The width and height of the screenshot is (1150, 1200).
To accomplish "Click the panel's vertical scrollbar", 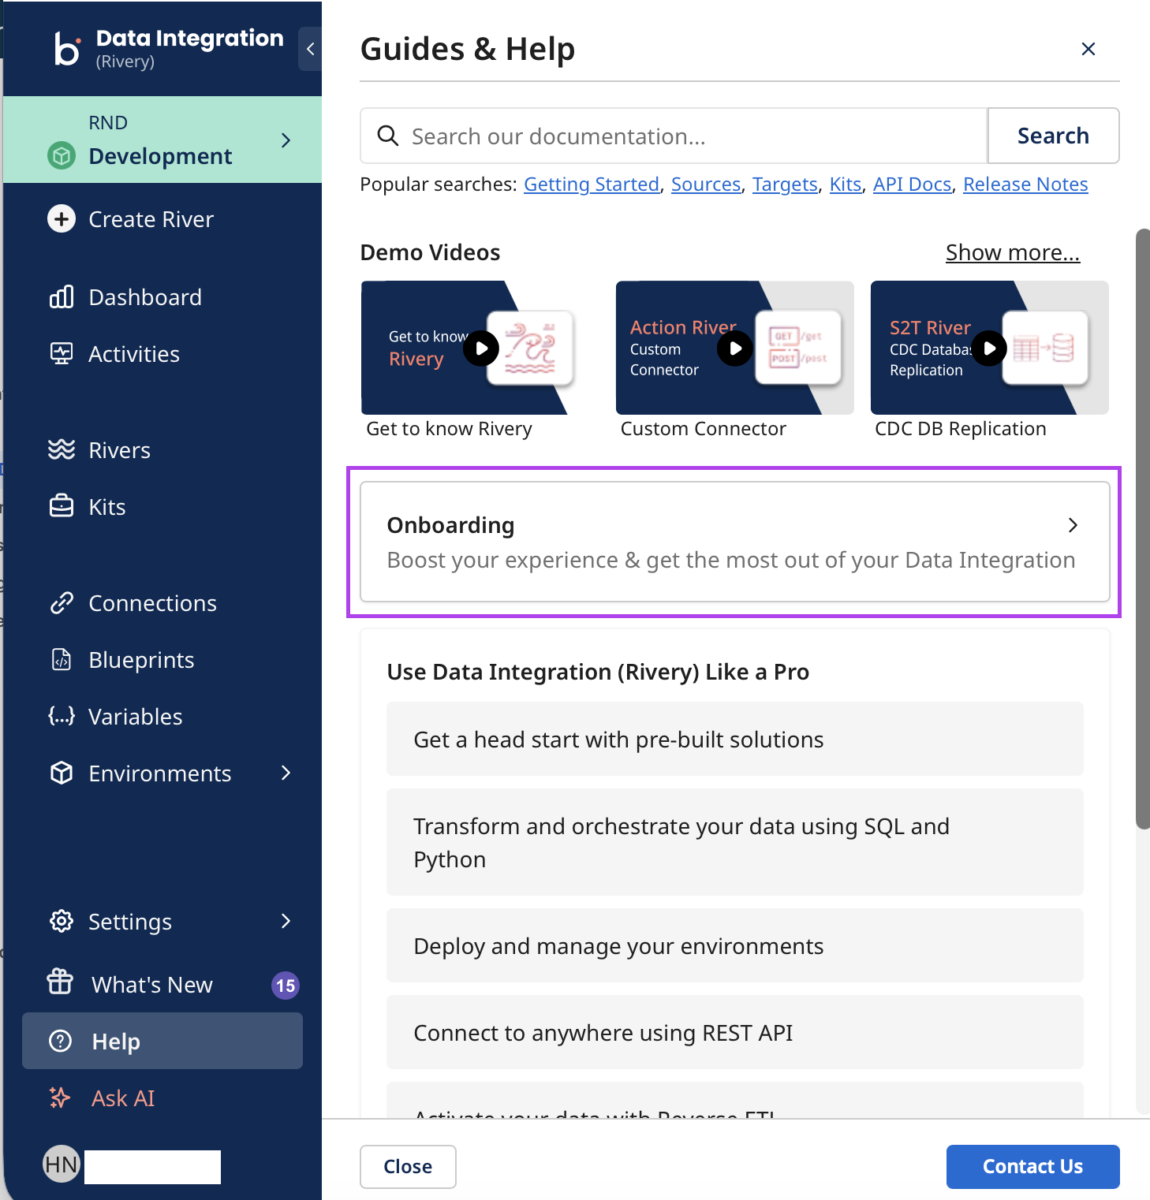I will tap(1142, 528).
